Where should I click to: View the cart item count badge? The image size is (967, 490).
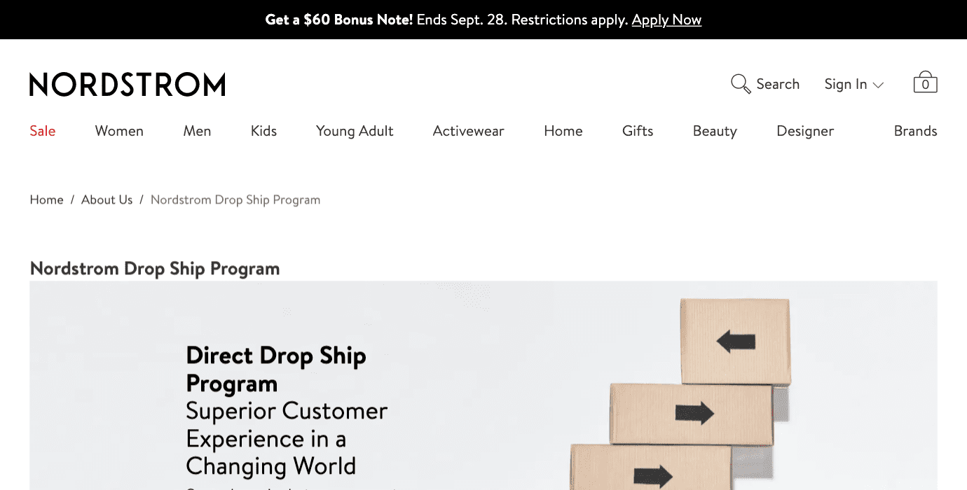point(926,83)
